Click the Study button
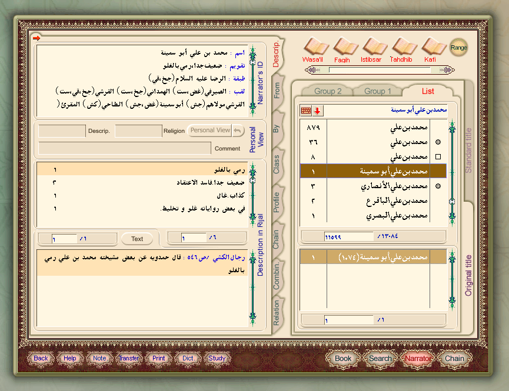This screenshot has width=509, height=391. pyautogui.click(x=217, y=358)
